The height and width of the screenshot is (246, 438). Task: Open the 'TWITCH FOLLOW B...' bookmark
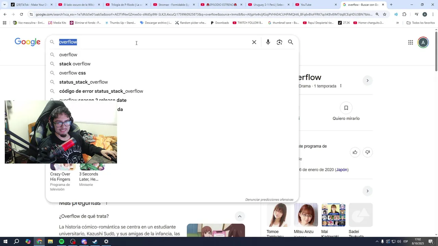(248, 23)
